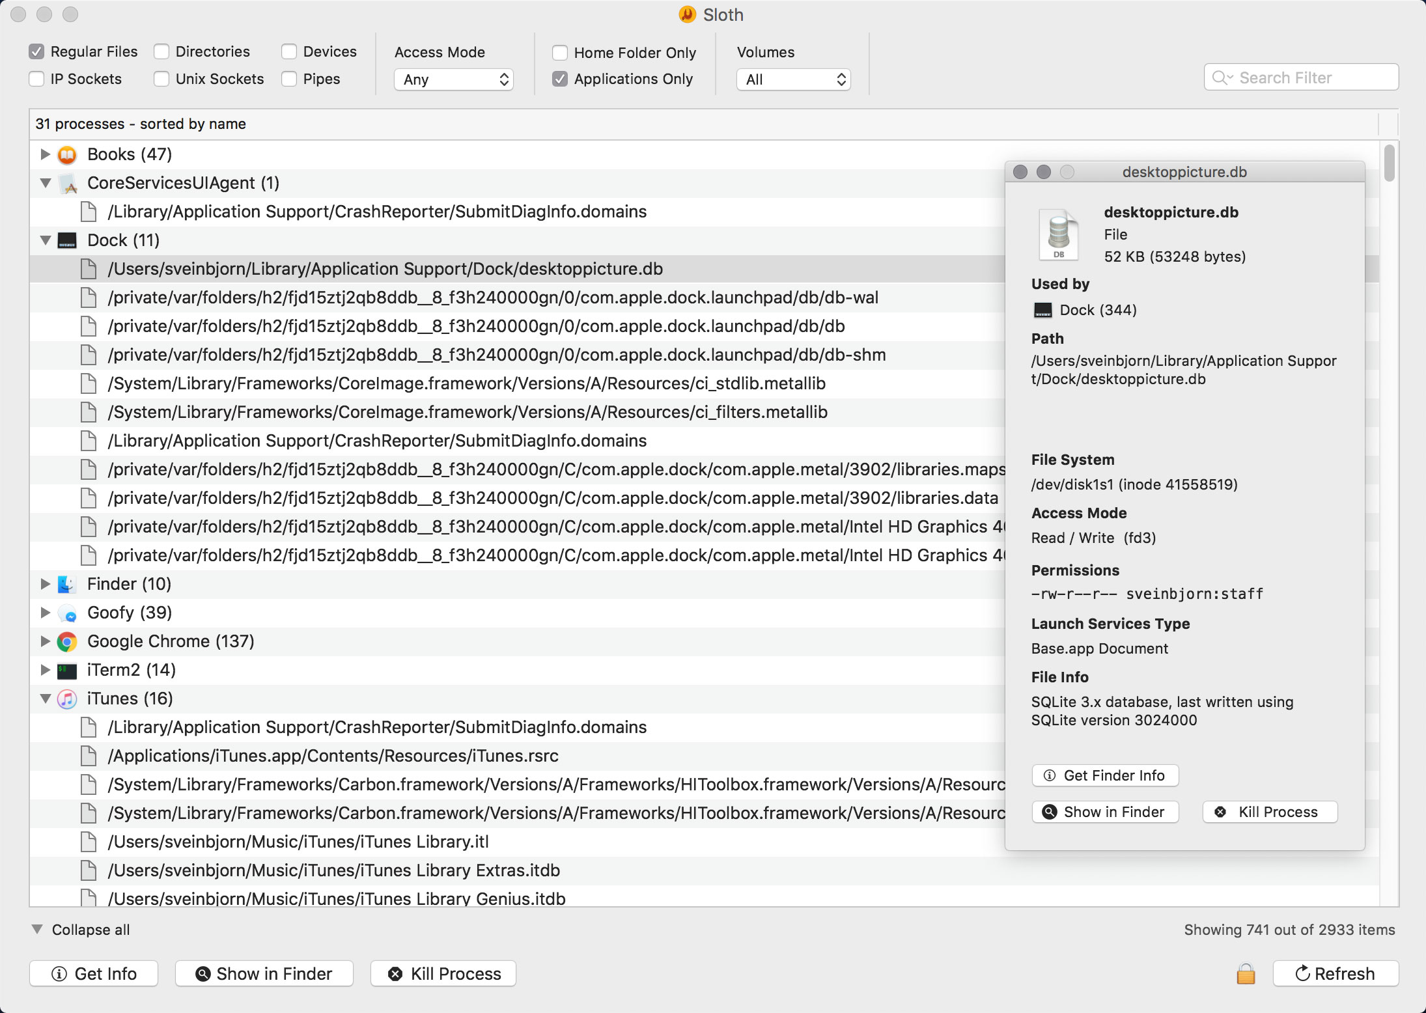Collapse the iTunes process tree
The image size is (1426, 1013).
point(44,697)
